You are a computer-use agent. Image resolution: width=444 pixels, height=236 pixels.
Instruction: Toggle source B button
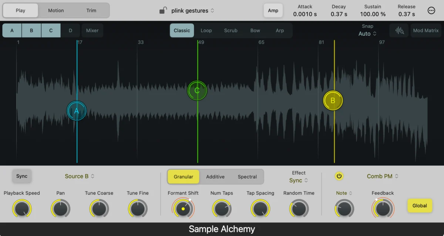coord(31,30)
